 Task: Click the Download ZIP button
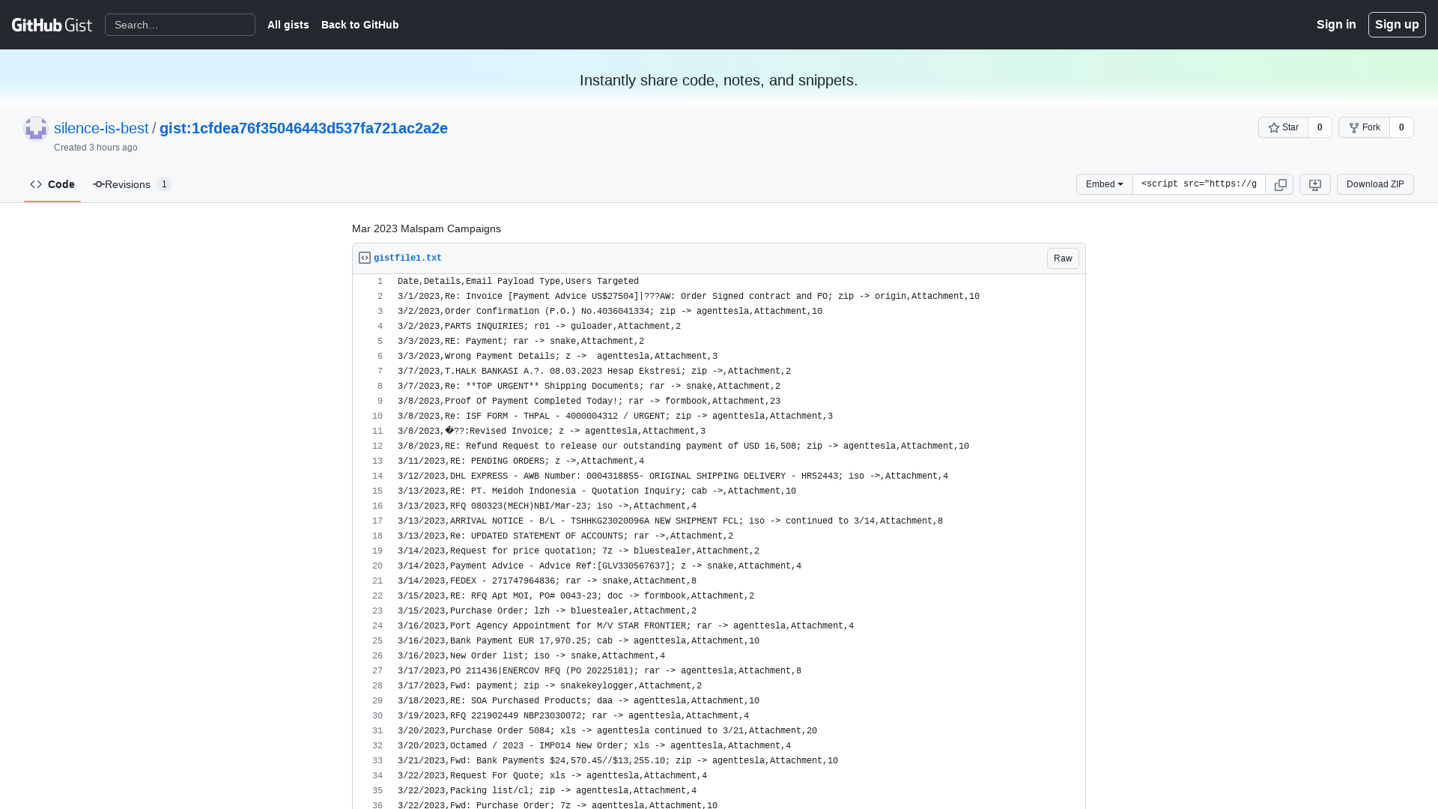coord(1375,185)
